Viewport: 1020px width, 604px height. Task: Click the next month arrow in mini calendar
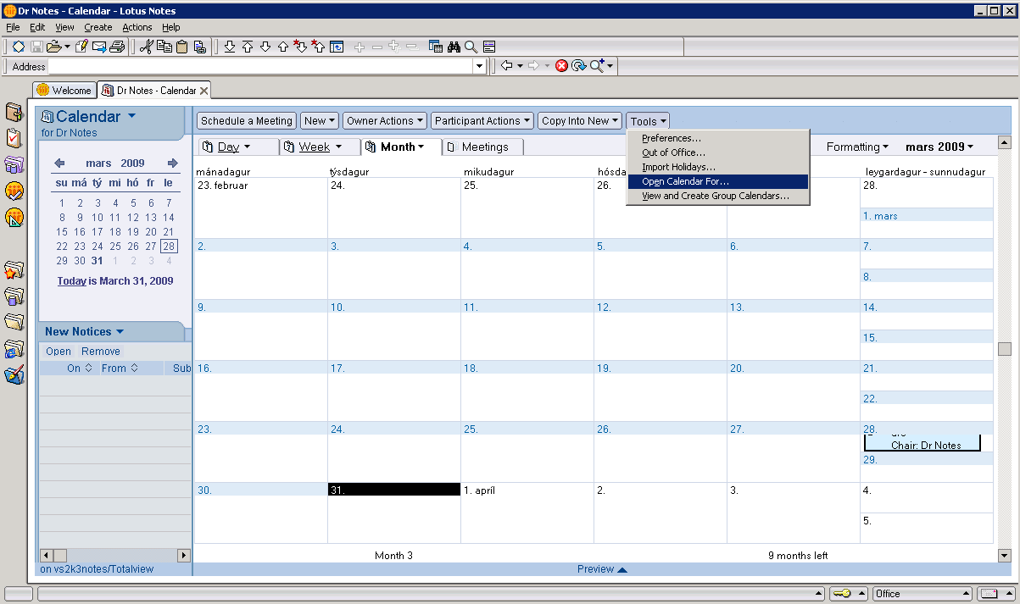tap(173, 163)
